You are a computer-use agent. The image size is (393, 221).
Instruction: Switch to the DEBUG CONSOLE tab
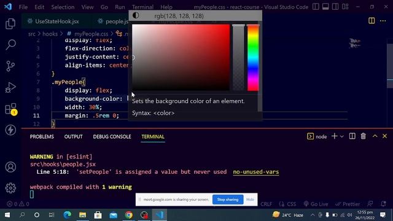[x=112, y=136]
